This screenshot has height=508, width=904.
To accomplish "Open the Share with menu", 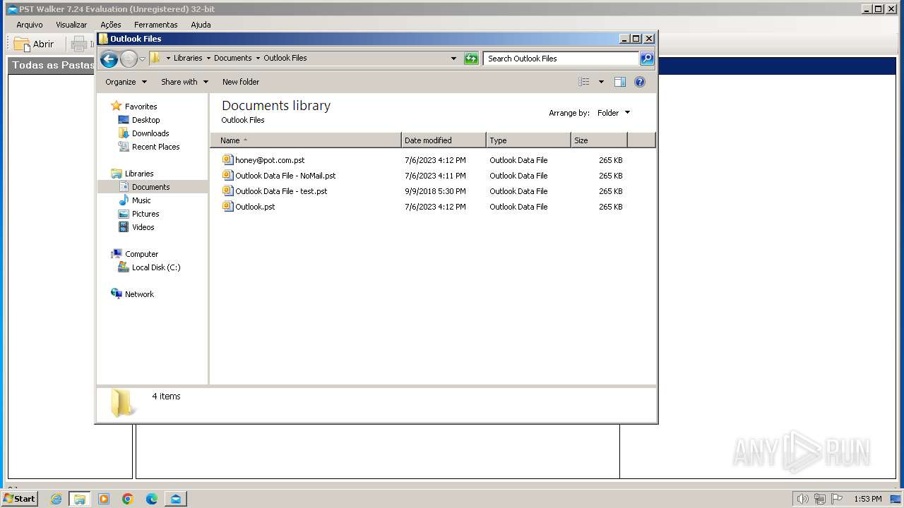I will click(184, 82).
